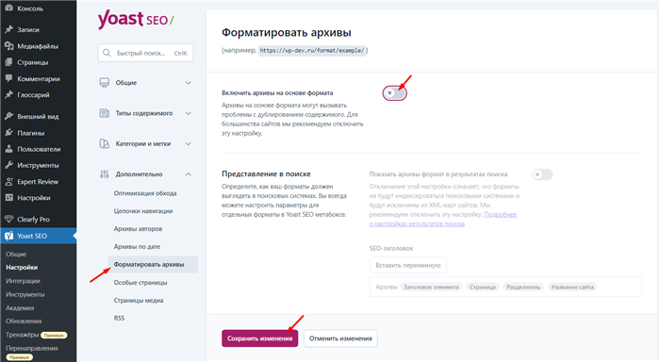Click the magnifier icon in quick search
660x362 pixels.
(x=107, y=53)
